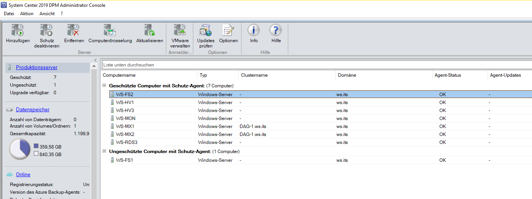Click the Liste unten durchsuchen search field
This screenshot has width=532, height=199.
pyautogui.click(x=317, y=65)
